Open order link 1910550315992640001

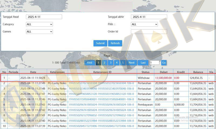click(102, 99)
